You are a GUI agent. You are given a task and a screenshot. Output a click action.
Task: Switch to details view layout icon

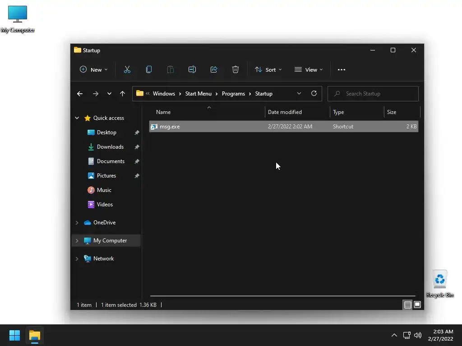pyautogui.click(x=407, y=305)
